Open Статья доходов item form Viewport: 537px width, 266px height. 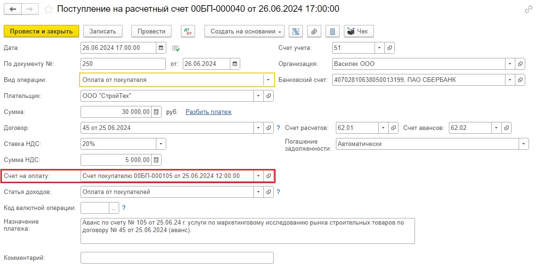pos(269,192)
